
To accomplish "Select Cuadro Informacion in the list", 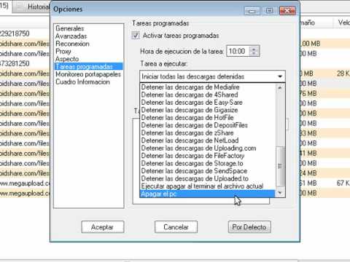I will [x=82, y=82].
